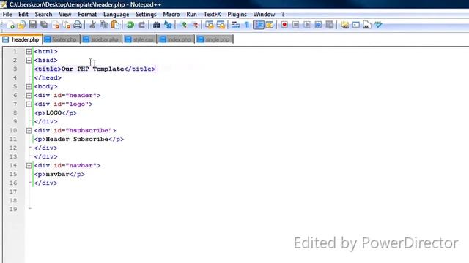Click the Redo arrow icon
The height and width of the screenshot is (263, 469).
[141, 25]
